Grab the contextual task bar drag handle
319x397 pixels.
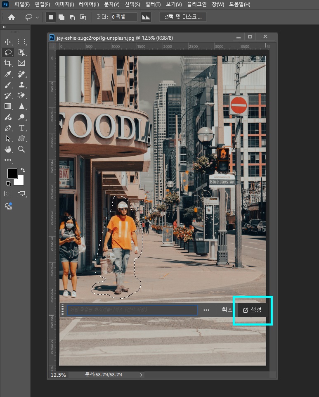[x=62, y=310]
